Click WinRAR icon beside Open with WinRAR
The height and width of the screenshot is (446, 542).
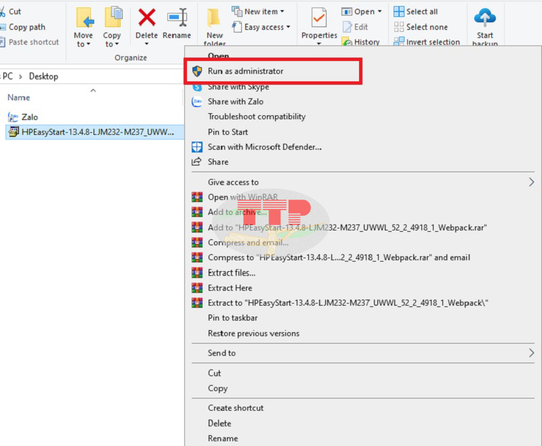(x=197, y=197)
